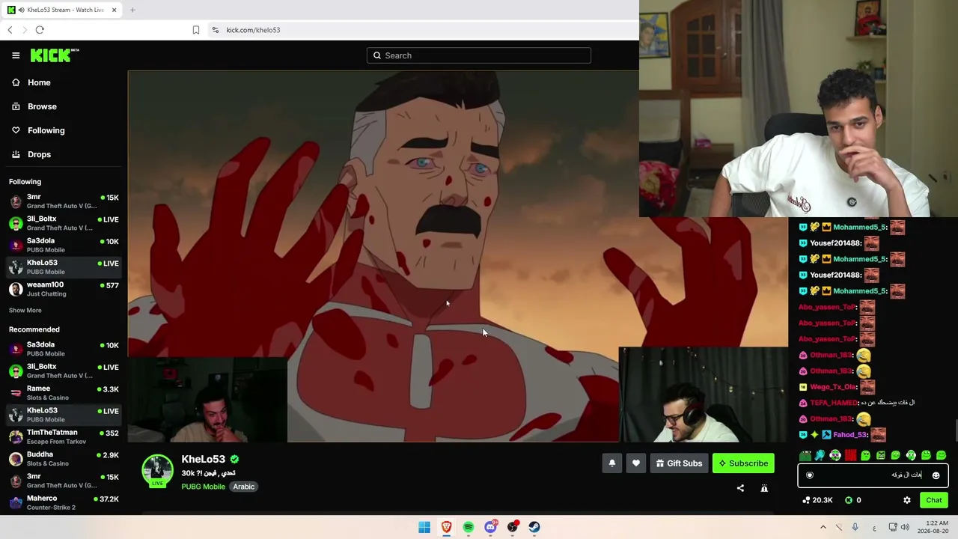Open Maherco Counter-Strike 2 channel
Viewport: 958px width, 539px height.
[64, 502]
